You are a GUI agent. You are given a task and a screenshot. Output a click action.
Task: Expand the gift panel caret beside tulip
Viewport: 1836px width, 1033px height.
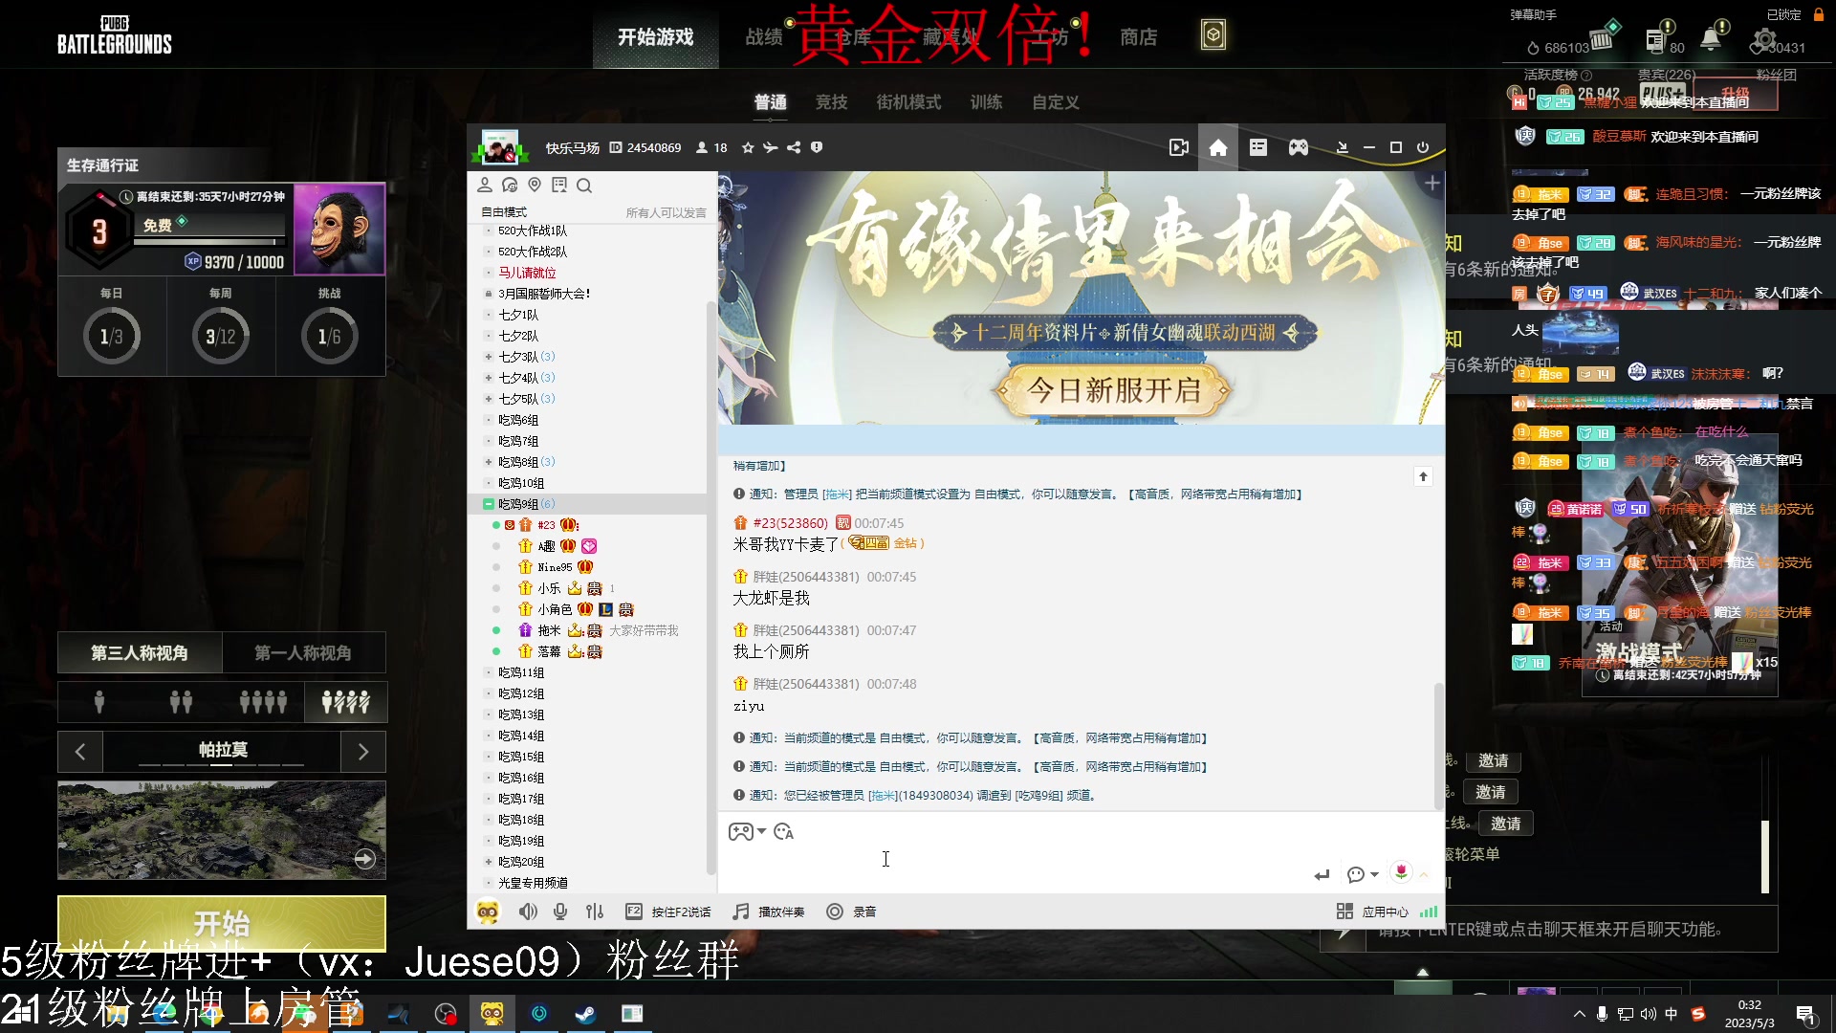(1423, 874)
